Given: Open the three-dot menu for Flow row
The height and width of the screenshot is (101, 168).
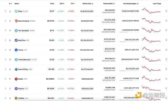Looking at the screenshot, I should point(166,11).
